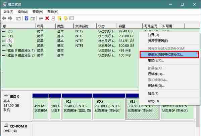Sort by the 可用空间 column header

(151, 26)
